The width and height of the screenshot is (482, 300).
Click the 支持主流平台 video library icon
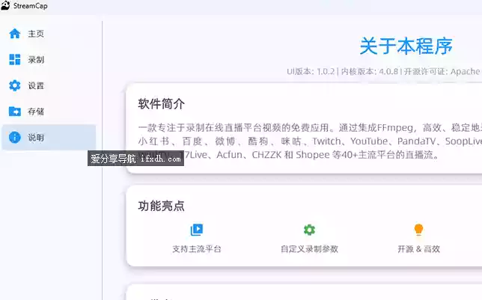197,230
